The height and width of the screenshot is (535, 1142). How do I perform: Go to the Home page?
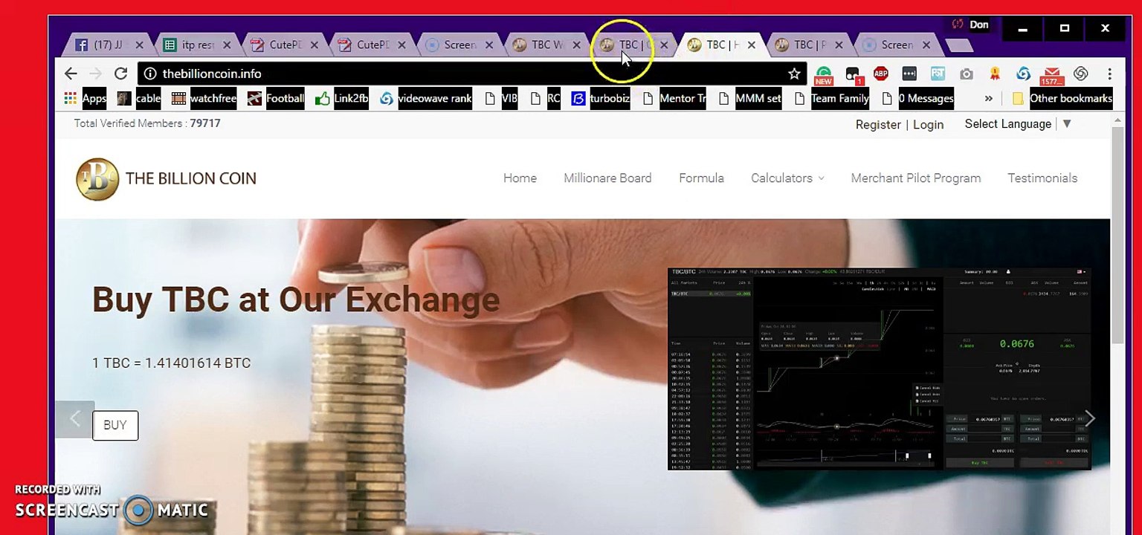pos(520,178)
